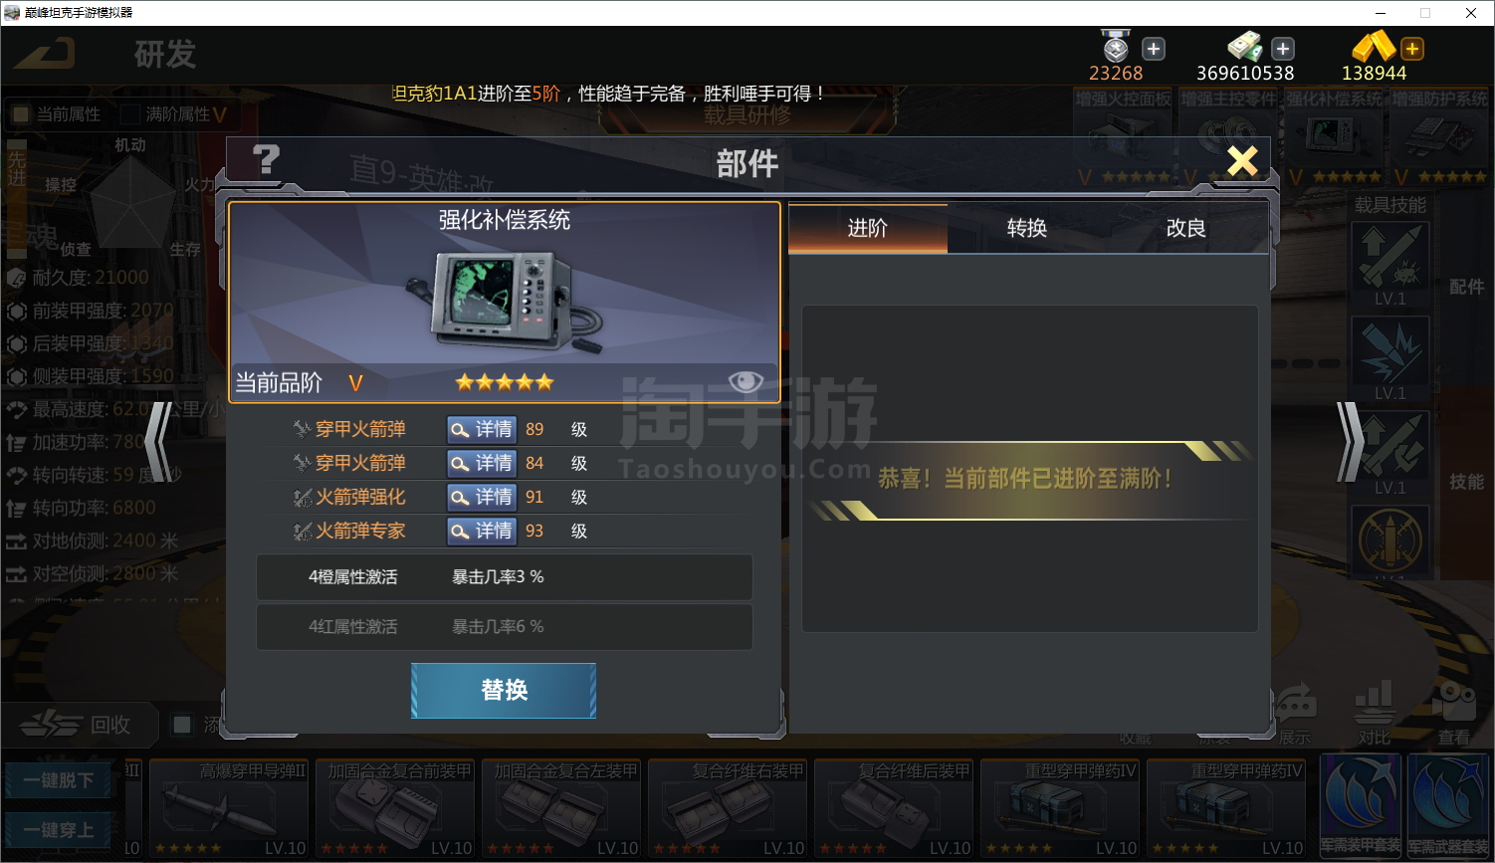Add gold with the plus beside 138944
This screenshot has width=1495, height=863.
pos(1412,49)
